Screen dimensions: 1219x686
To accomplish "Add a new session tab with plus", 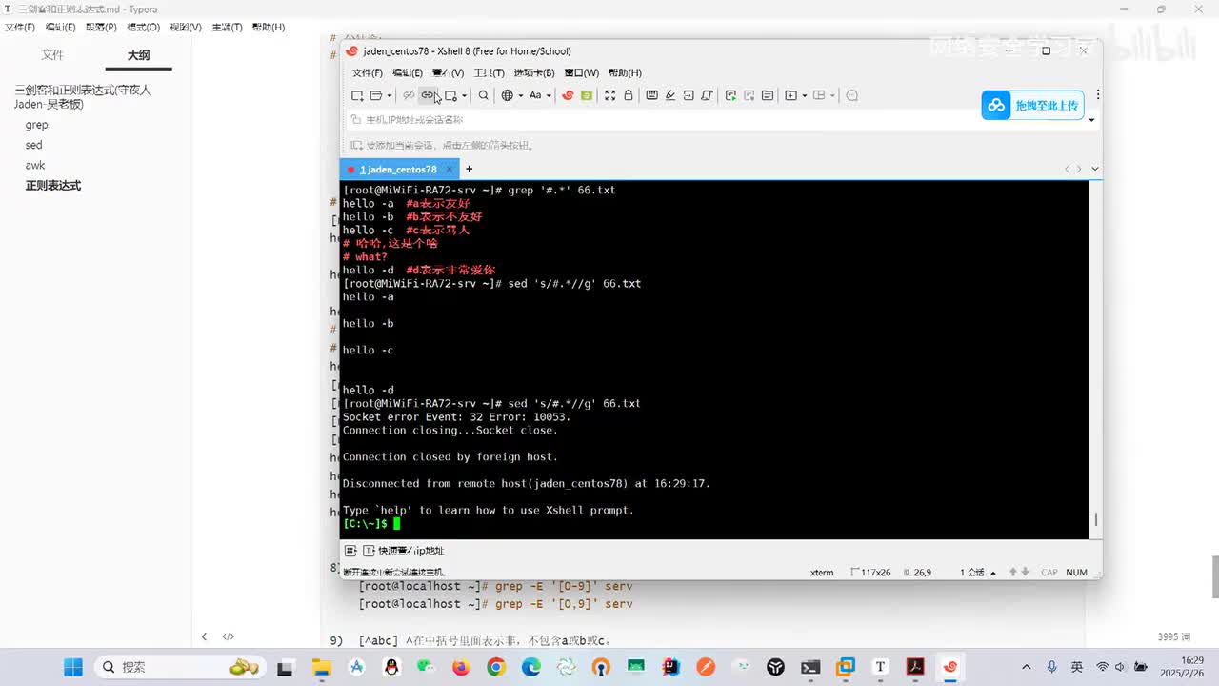I will click(x=469, y=169).
